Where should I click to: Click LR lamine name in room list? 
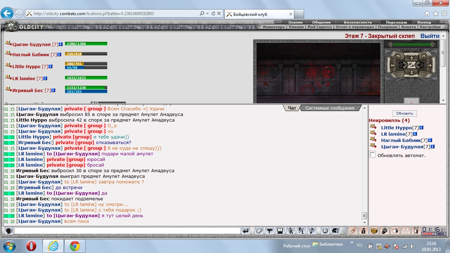pyautogui.click(x=393, y=134)
